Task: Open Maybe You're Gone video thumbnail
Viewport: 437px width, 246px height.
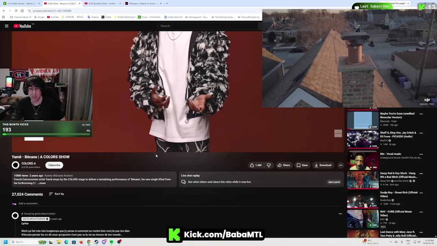Action: (x=363, y=120)
